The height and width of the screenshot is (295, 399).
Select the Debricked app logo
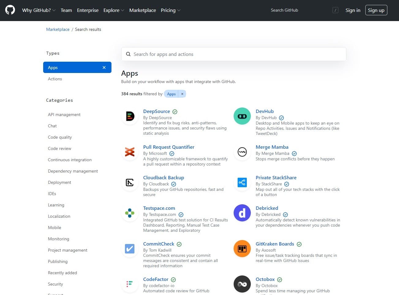(x=242, y=213)
